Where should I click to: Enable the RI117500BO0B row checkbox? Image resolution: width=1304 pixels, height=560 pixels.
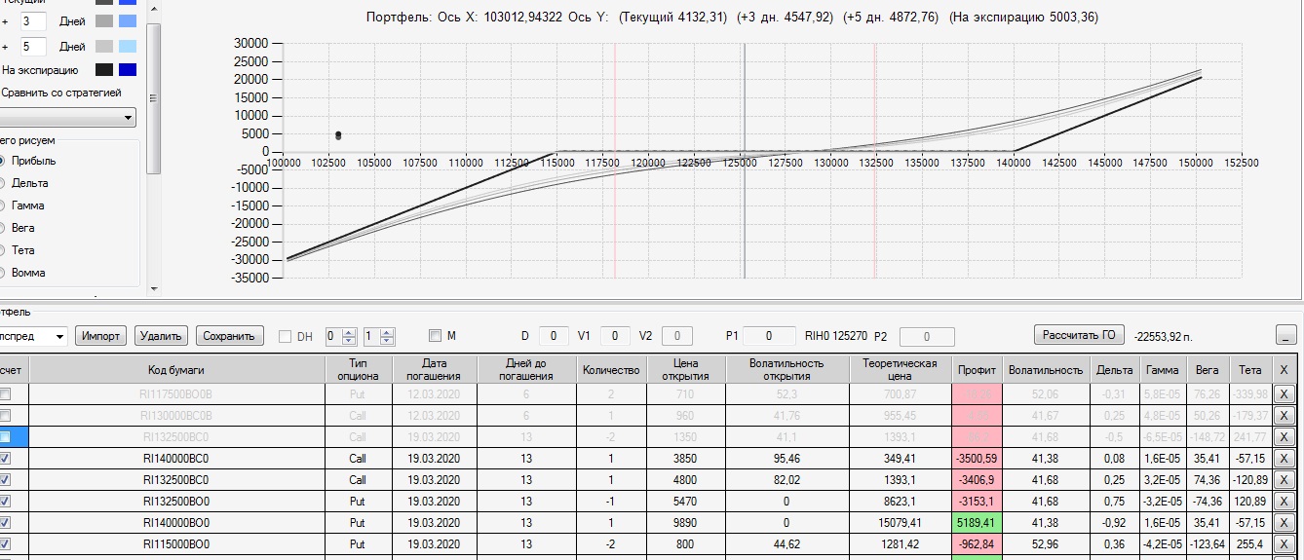(x=5, y=393)
